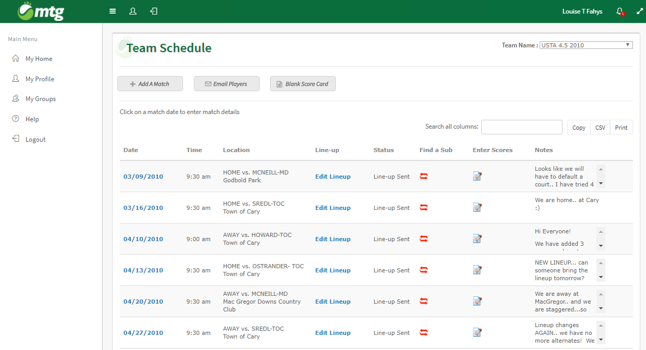Sort table by Status column header
The image size is (646, 350).
pos(383,150)
